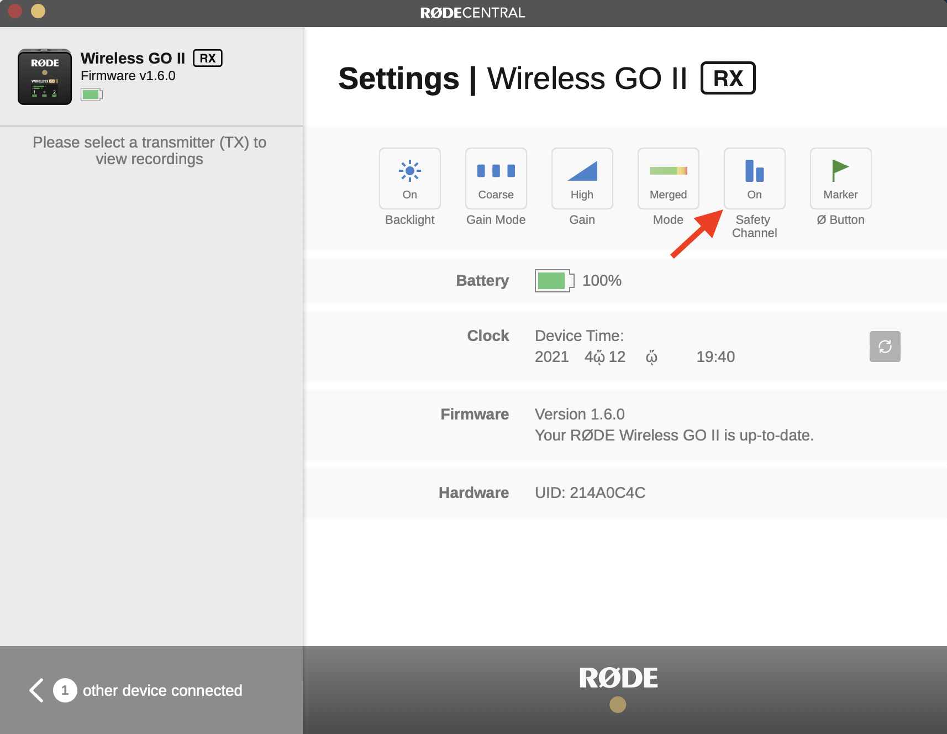The height and width of the screenshot is (734, 947).
Task: Click the '19:40' device time value
Action: click(x=715, y=357)
